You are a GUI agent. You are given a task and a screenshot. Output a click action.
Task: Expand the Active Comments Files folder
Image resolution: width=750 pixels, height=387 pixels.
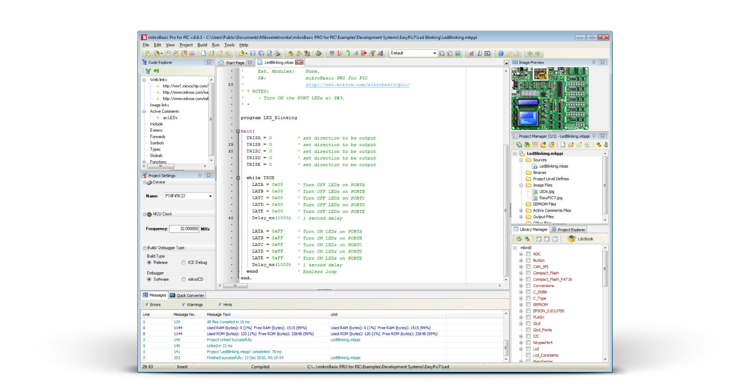(x=521, y=211)
